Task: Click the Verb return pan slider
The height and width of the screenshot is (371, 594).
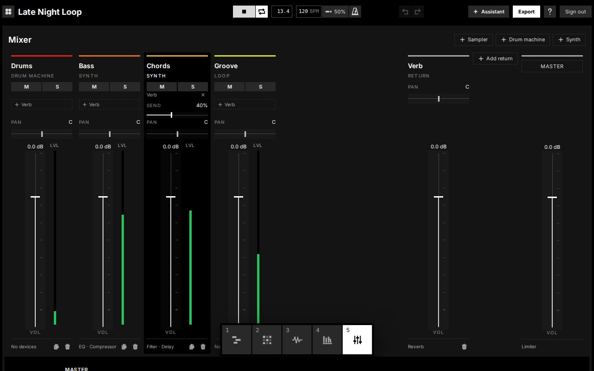Action: point(439,98)
